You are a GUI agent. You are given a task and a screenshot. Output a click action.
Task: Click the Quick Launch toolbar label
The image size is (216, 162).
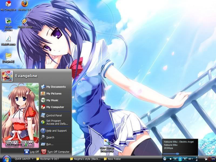[22, 159]
